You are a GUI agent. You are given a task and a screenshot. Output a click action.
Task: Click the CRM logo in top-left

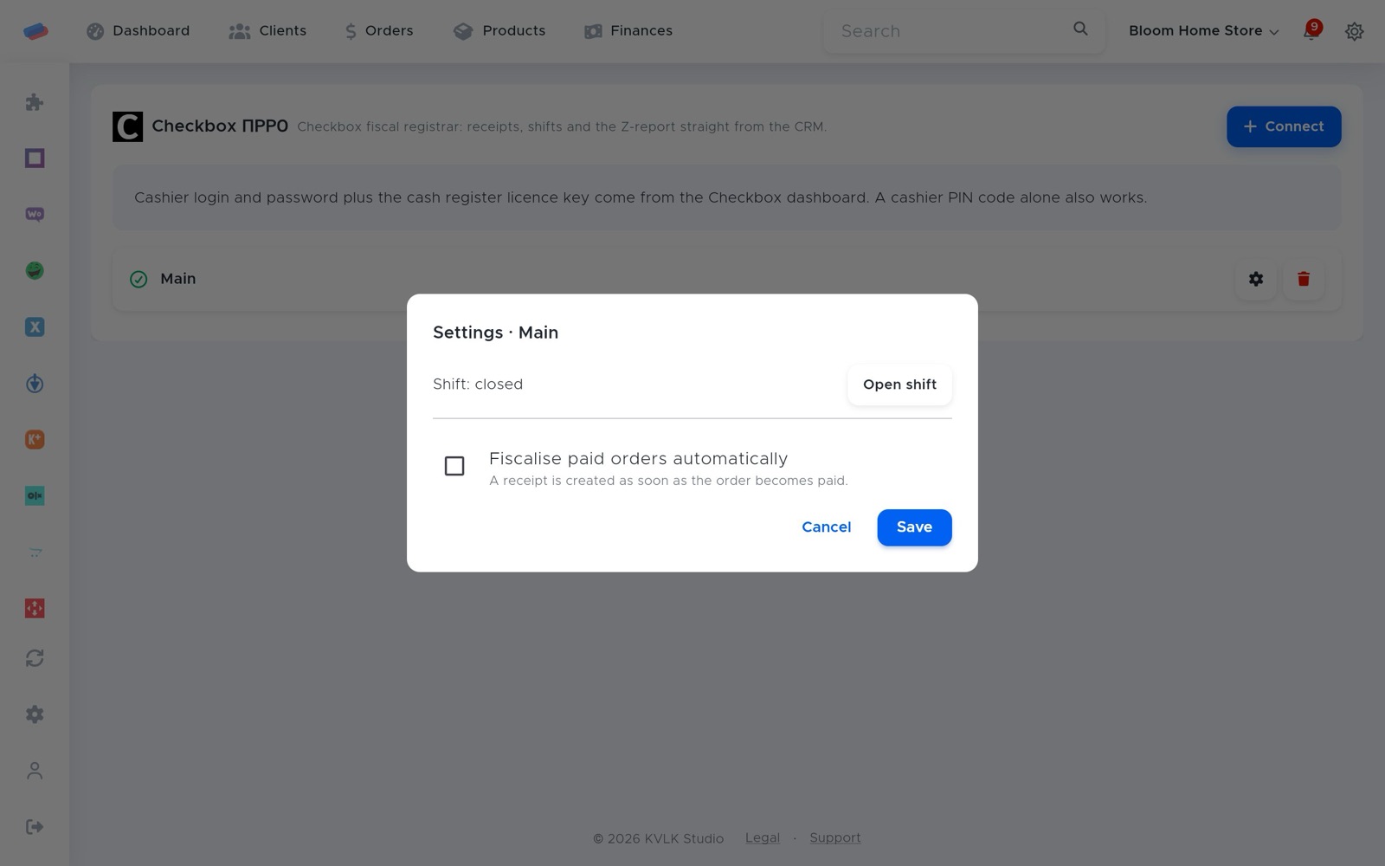[x=35, y=31]
